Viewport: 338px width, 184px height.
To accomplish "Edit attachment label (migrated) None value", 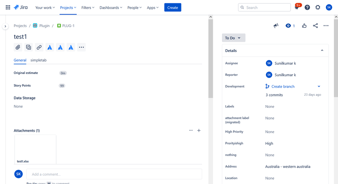I will [x=270, y=118].
